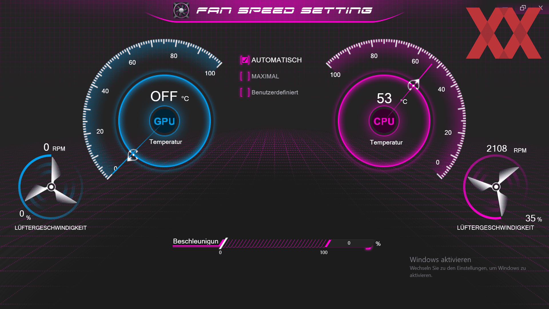Click the Benutzerdefiniert label text
This screenshot has width=549, height=309.
[275, 92]
